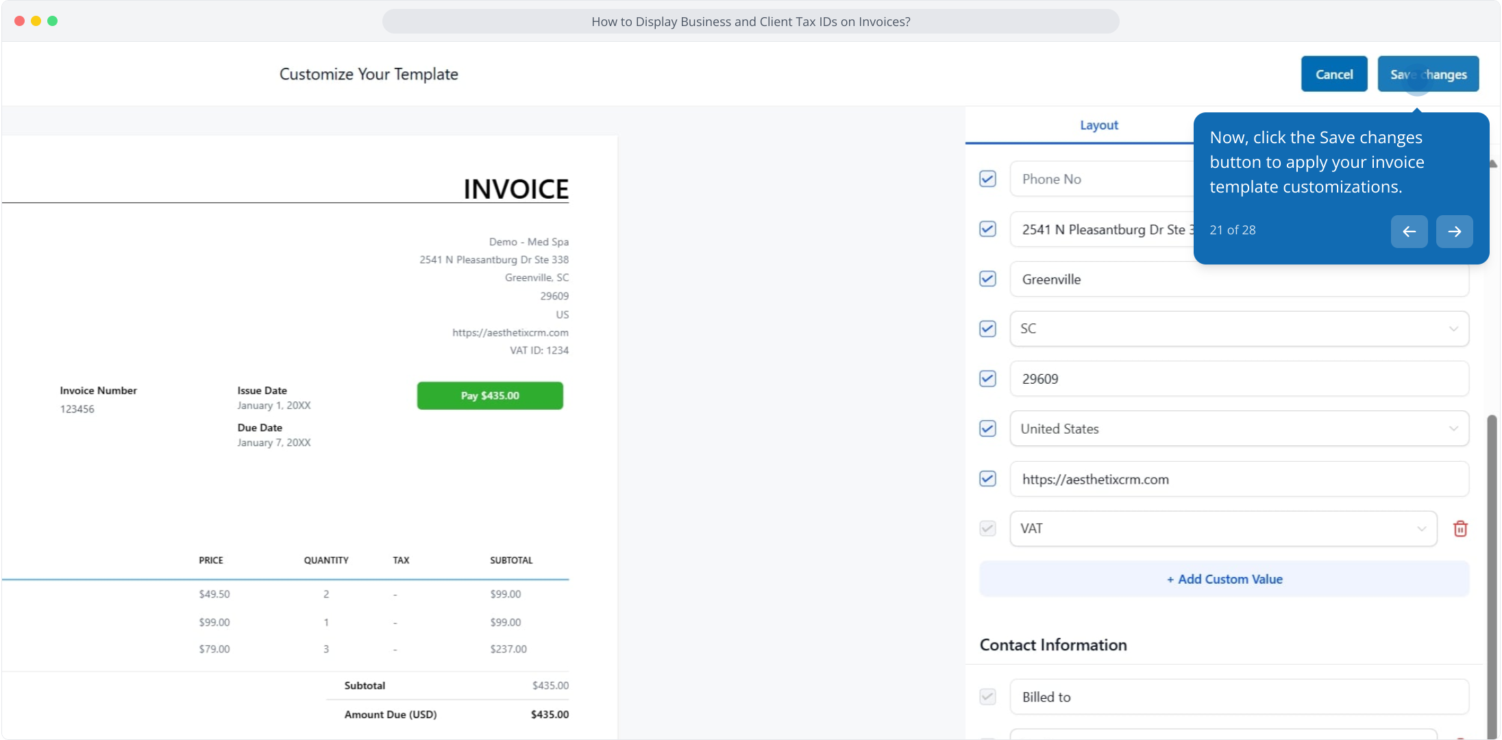Toggle the street address checkbox

tap(987, 229)
